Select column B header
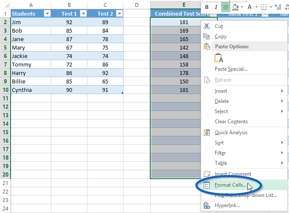Screen dimensions: 289x213 (x=69, y=5)
